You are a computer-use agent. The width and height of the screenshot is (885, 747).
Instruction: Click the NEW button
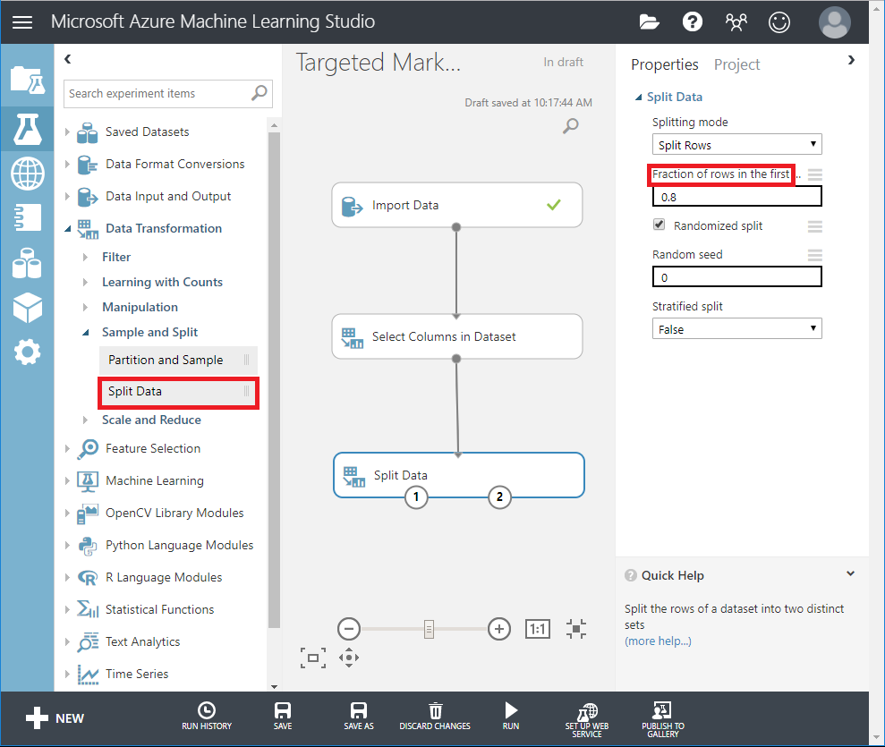pyautogui.click(x=55, y=717)
